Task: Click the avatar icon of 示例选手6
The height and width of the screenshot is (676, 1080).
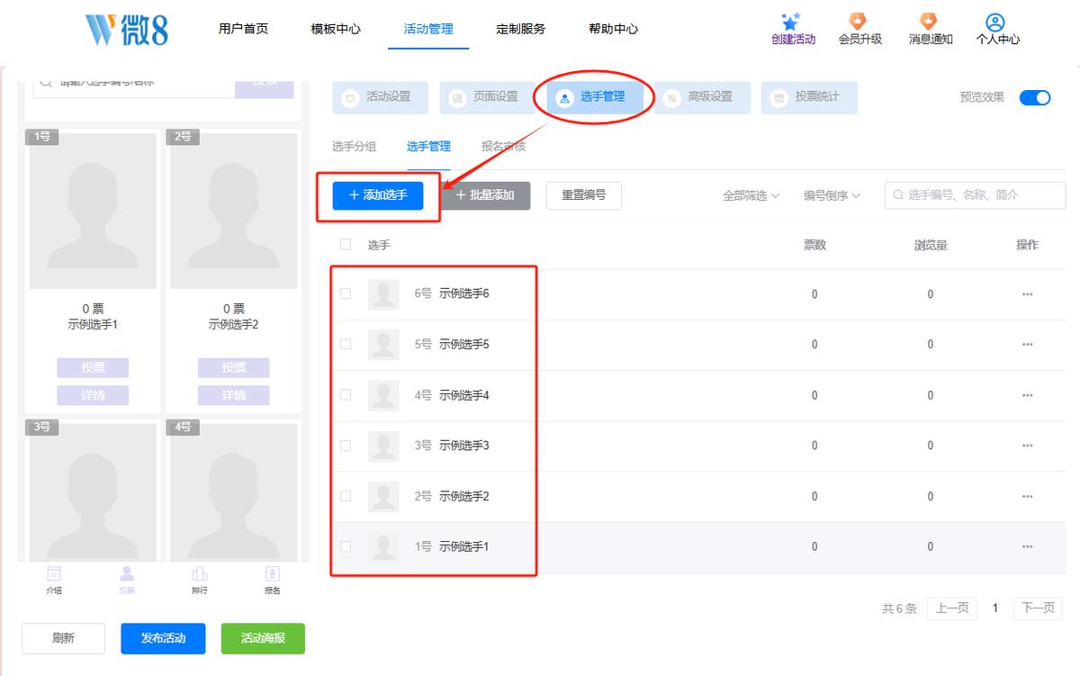Action: click(383, 294)
